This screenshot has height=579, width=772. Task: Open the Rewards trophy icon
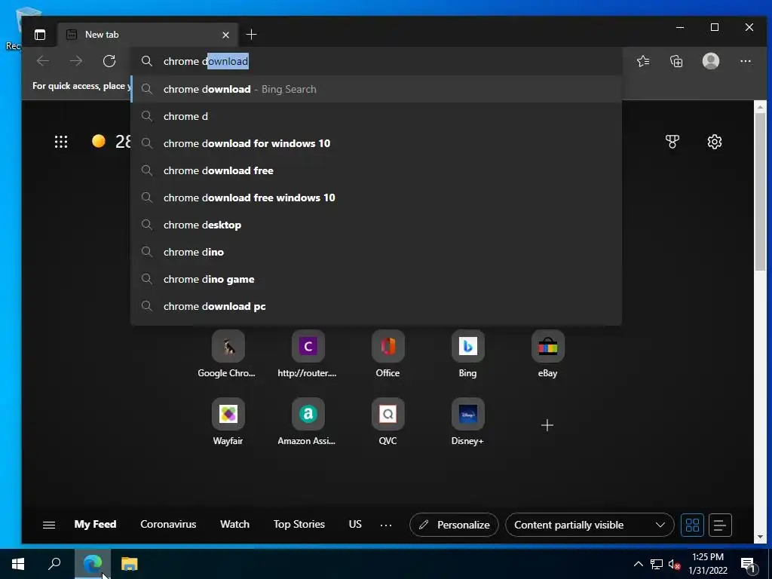coord(672,142)
